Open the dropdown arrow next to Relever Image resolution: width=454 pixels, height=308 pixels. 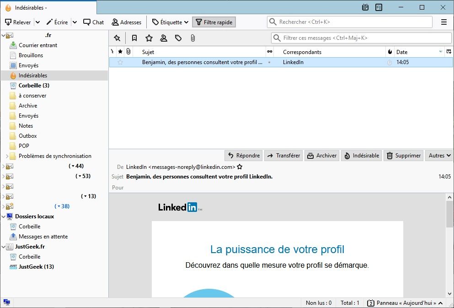[37, 22]
